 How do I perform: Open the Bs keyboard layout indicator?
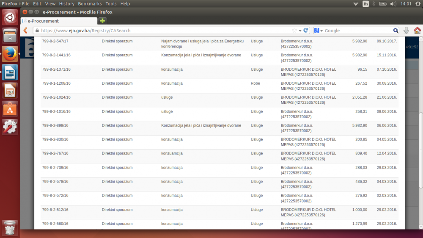[x=365, y=4]
